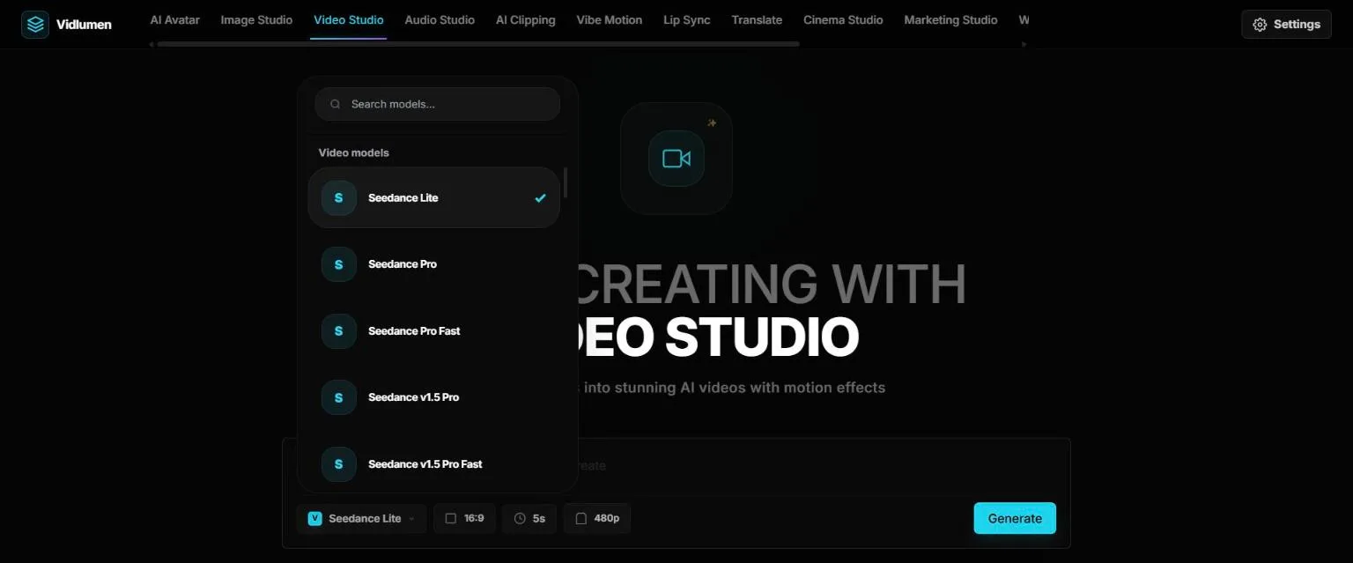Select the Seedance v1.5 Pro model

pyautogui.click(x=434, y=397)
